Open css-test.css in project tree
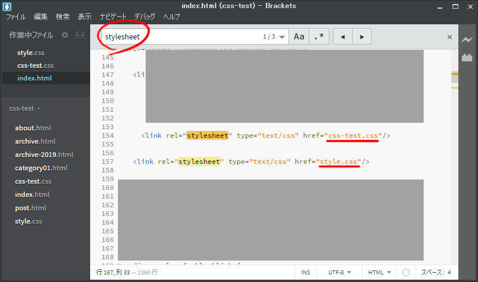Image resolution: width=478 pixels, height=282 pixels. 33,181
